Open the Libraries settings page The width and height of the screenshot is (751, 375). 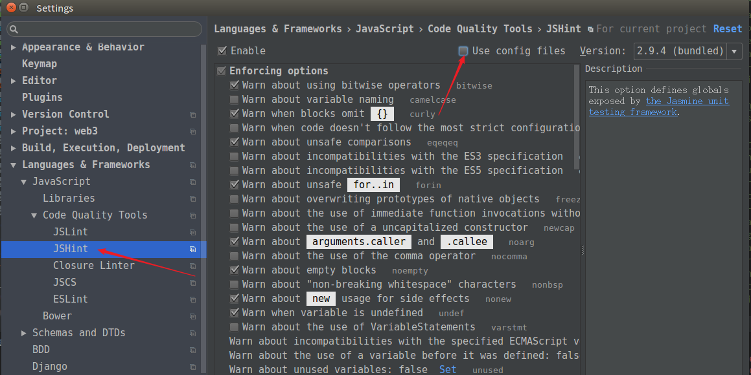coord(69,198)
